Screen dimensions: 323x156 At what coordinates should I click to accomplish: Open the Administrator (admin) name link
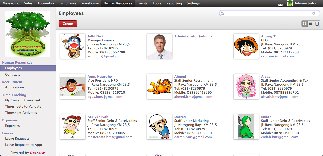click(193, 36)
